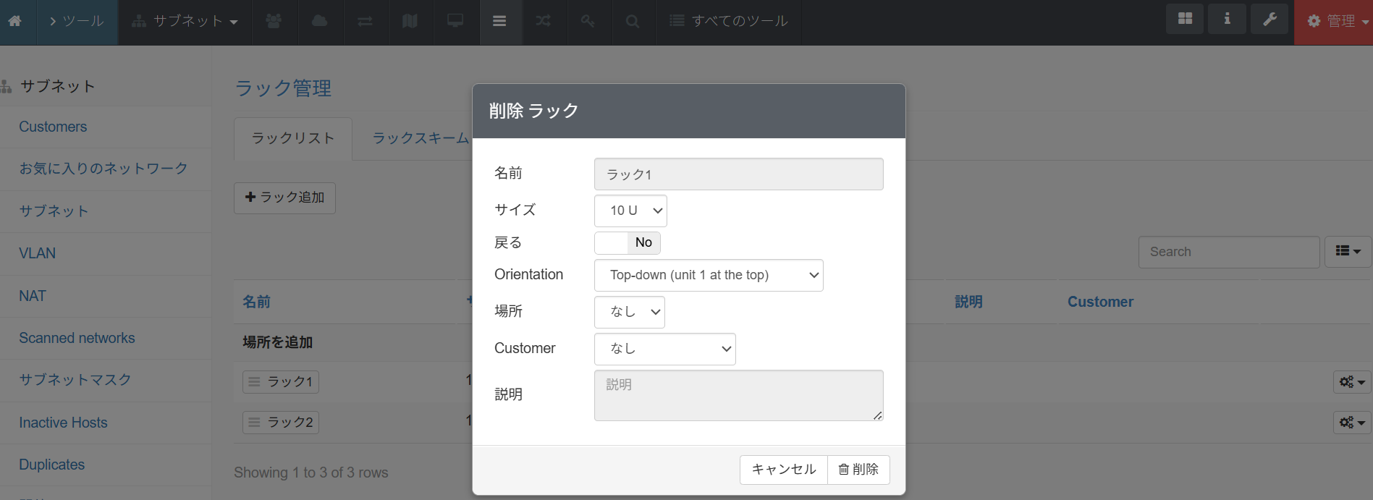Image resolution: width=1373 pixels, height=500 pixels.
Task: Open サブネットマスク sidebar link
Action: (75, 380)
